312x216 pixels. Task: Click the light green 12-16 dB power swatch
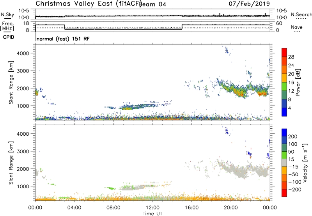(x=284, y=86)
